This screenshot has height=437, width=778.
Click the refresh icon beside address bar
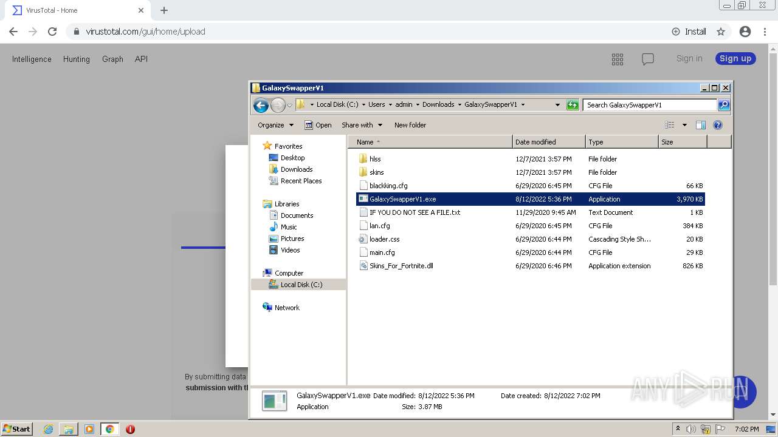pos(573,105)
